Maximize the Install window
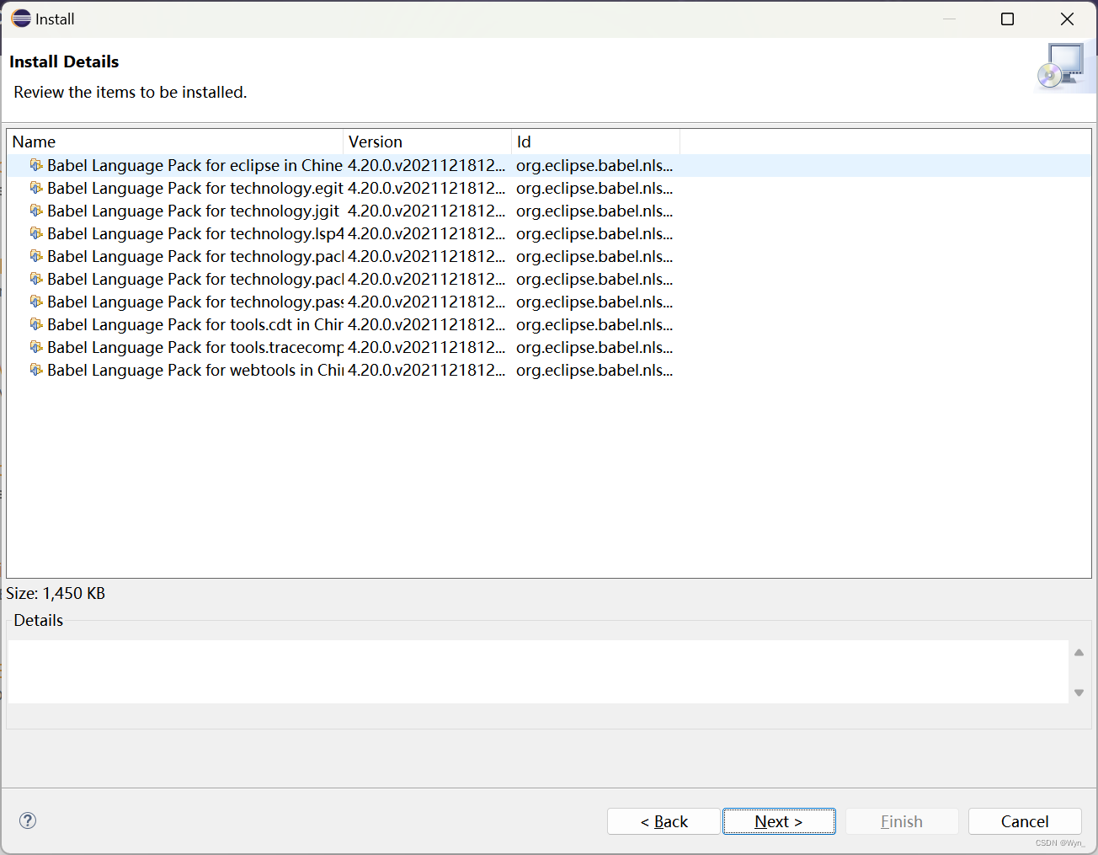1098x855 pixels. tap(1007, 19)
